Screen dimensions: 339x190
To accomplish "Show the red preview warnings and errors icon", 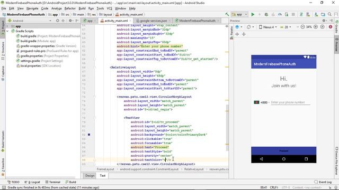I will coord(331,27).
